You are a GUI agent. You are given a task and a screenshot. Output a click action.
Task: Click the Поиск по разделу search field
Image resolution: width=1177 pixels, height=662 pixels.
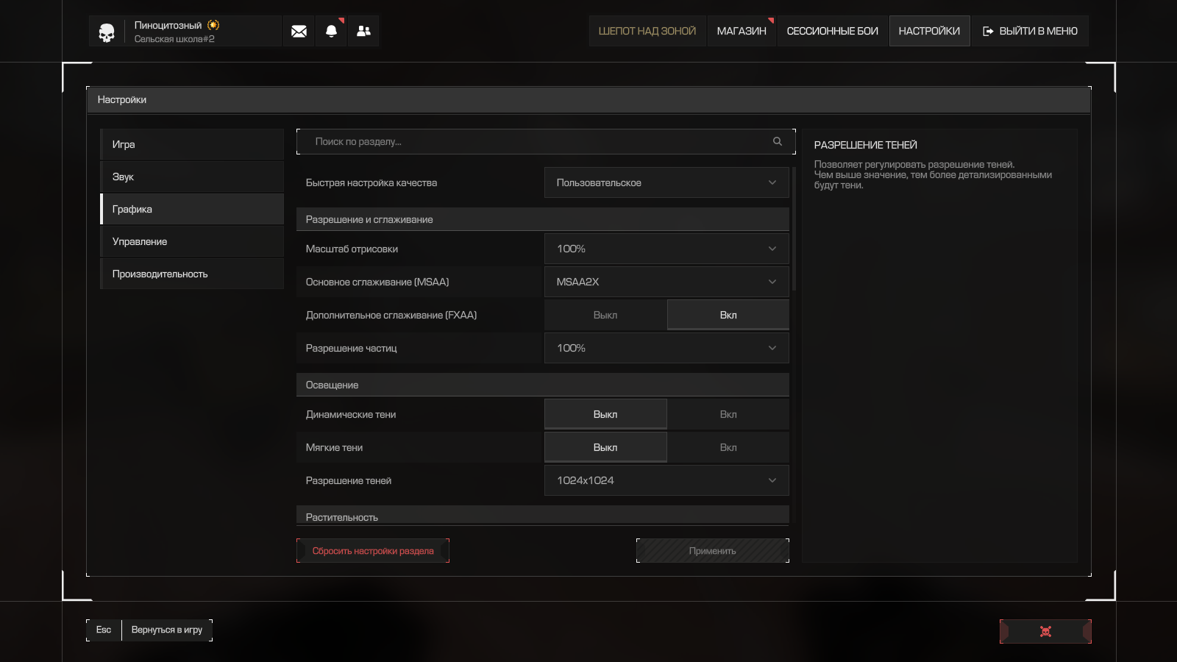tap(546, 141)
